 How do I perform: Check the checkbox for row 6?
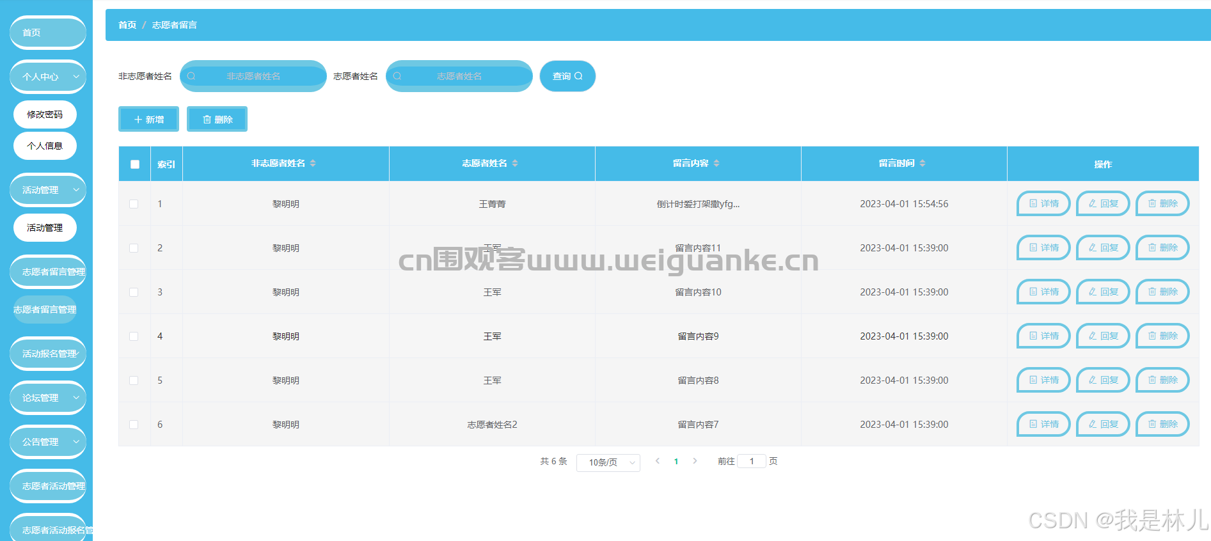coord(134,425)
